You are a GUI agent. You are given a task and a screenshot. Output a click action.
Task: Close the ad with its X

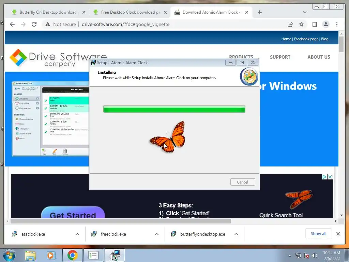pyautogui.click(x=330, y=177)
